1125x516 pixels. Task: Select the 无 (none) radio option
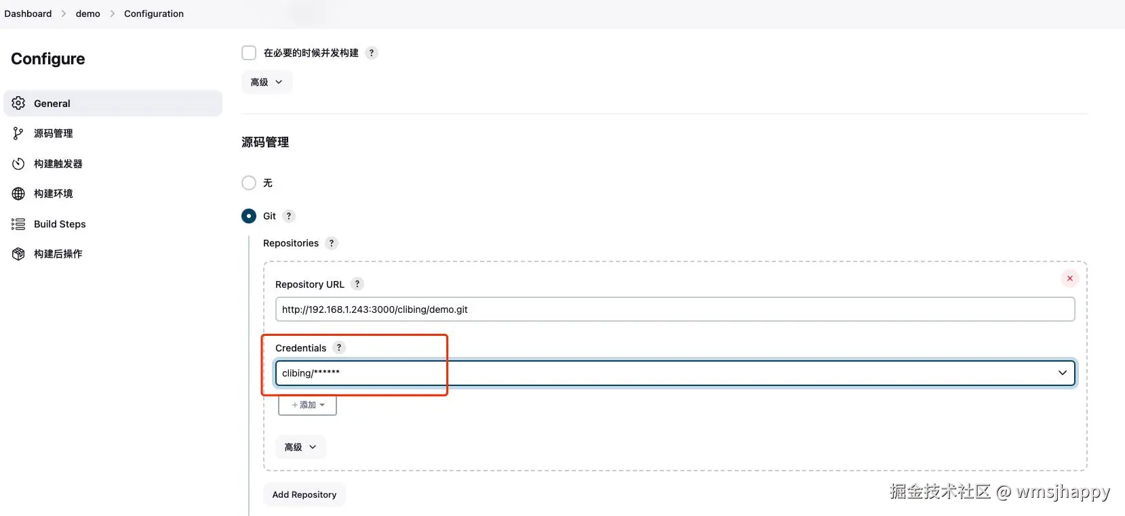tap(249, 183)
